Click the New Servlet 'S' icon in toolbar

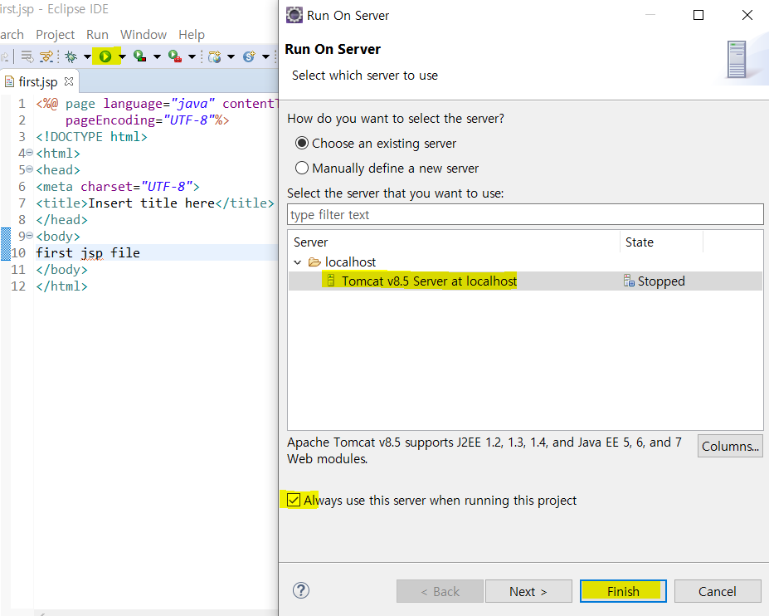(x=249, y=56)
